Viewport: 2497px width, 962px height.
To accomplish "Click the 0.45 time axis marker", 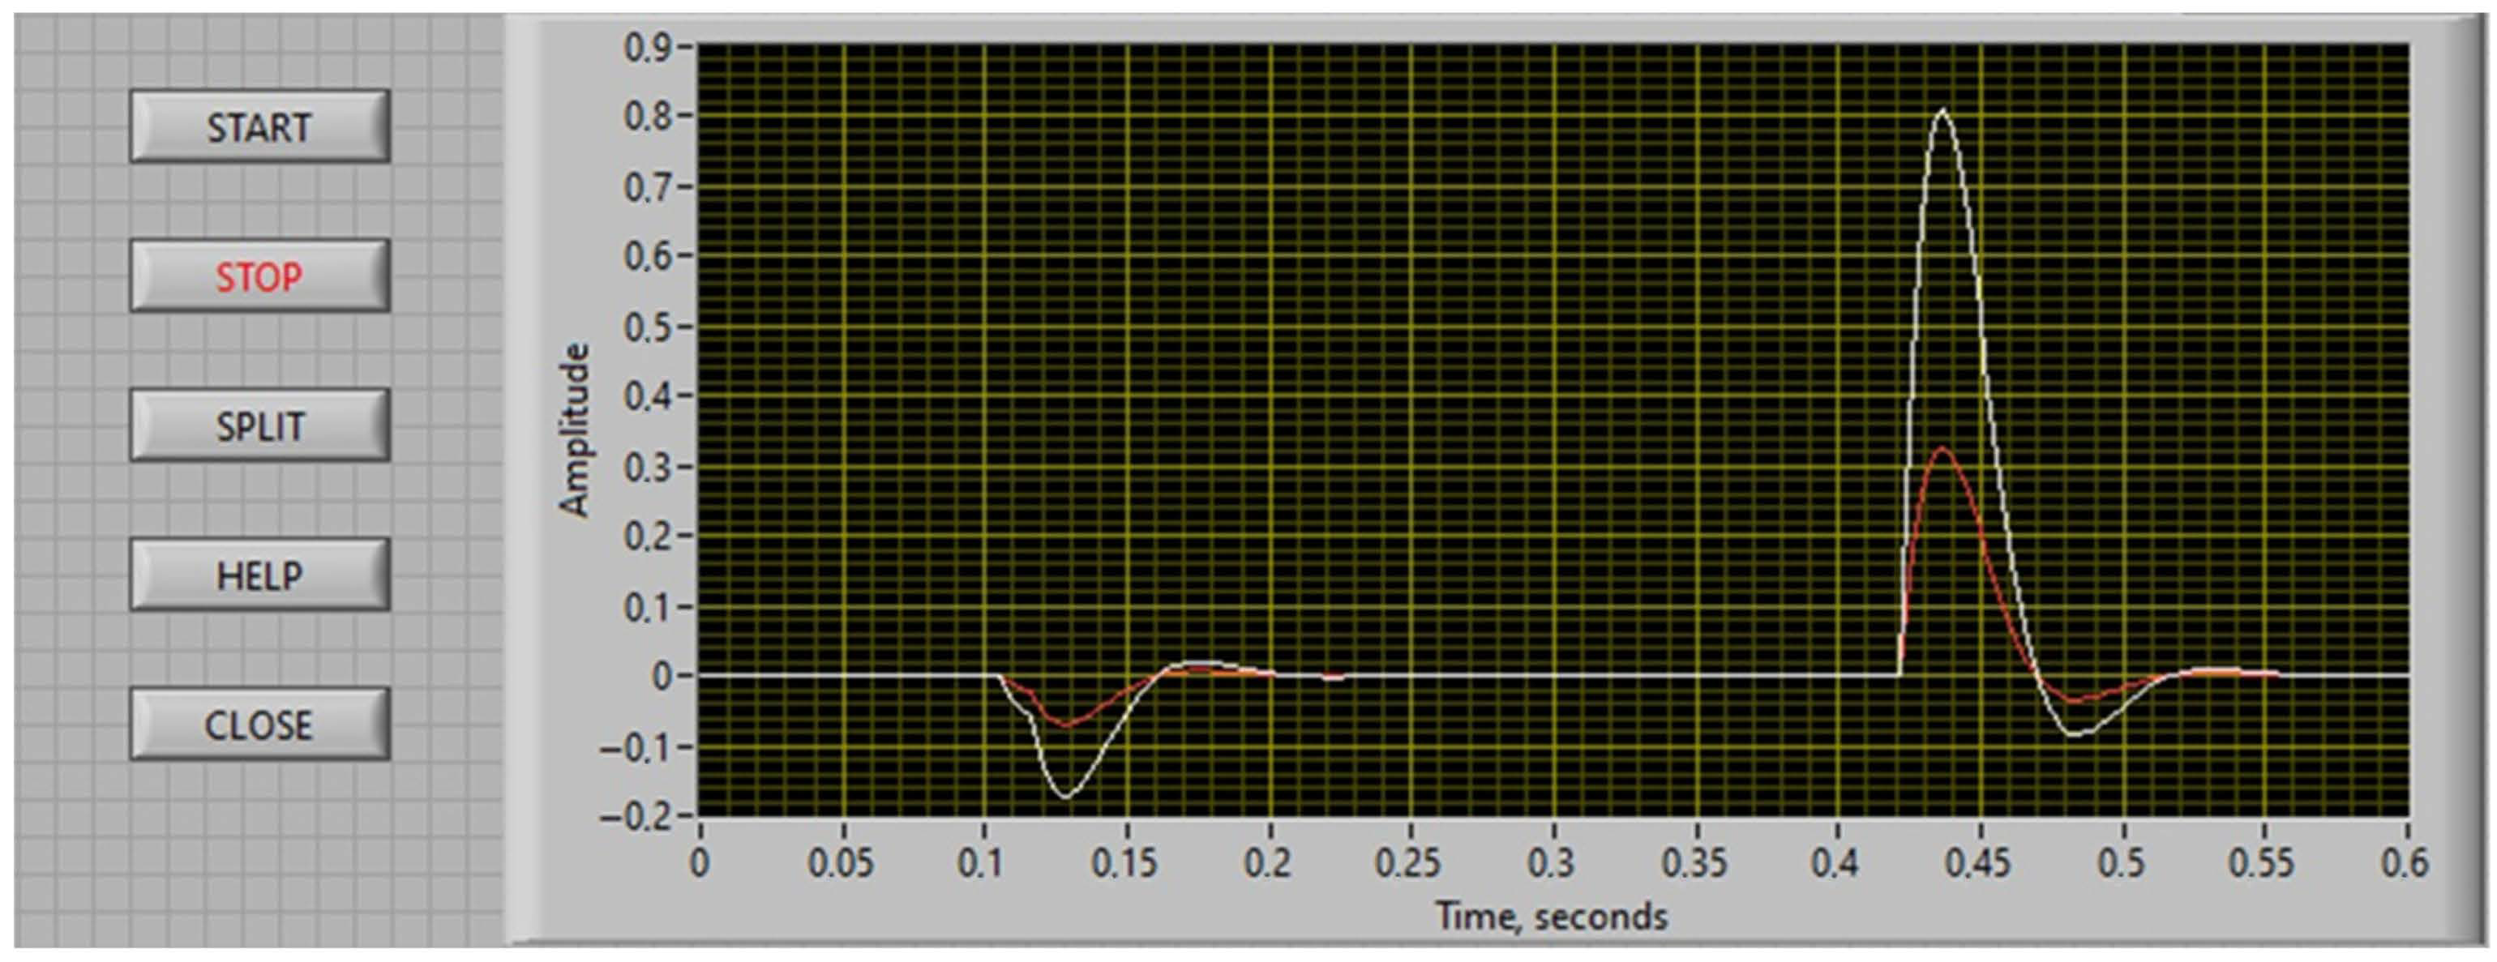I will (1977, 863).
